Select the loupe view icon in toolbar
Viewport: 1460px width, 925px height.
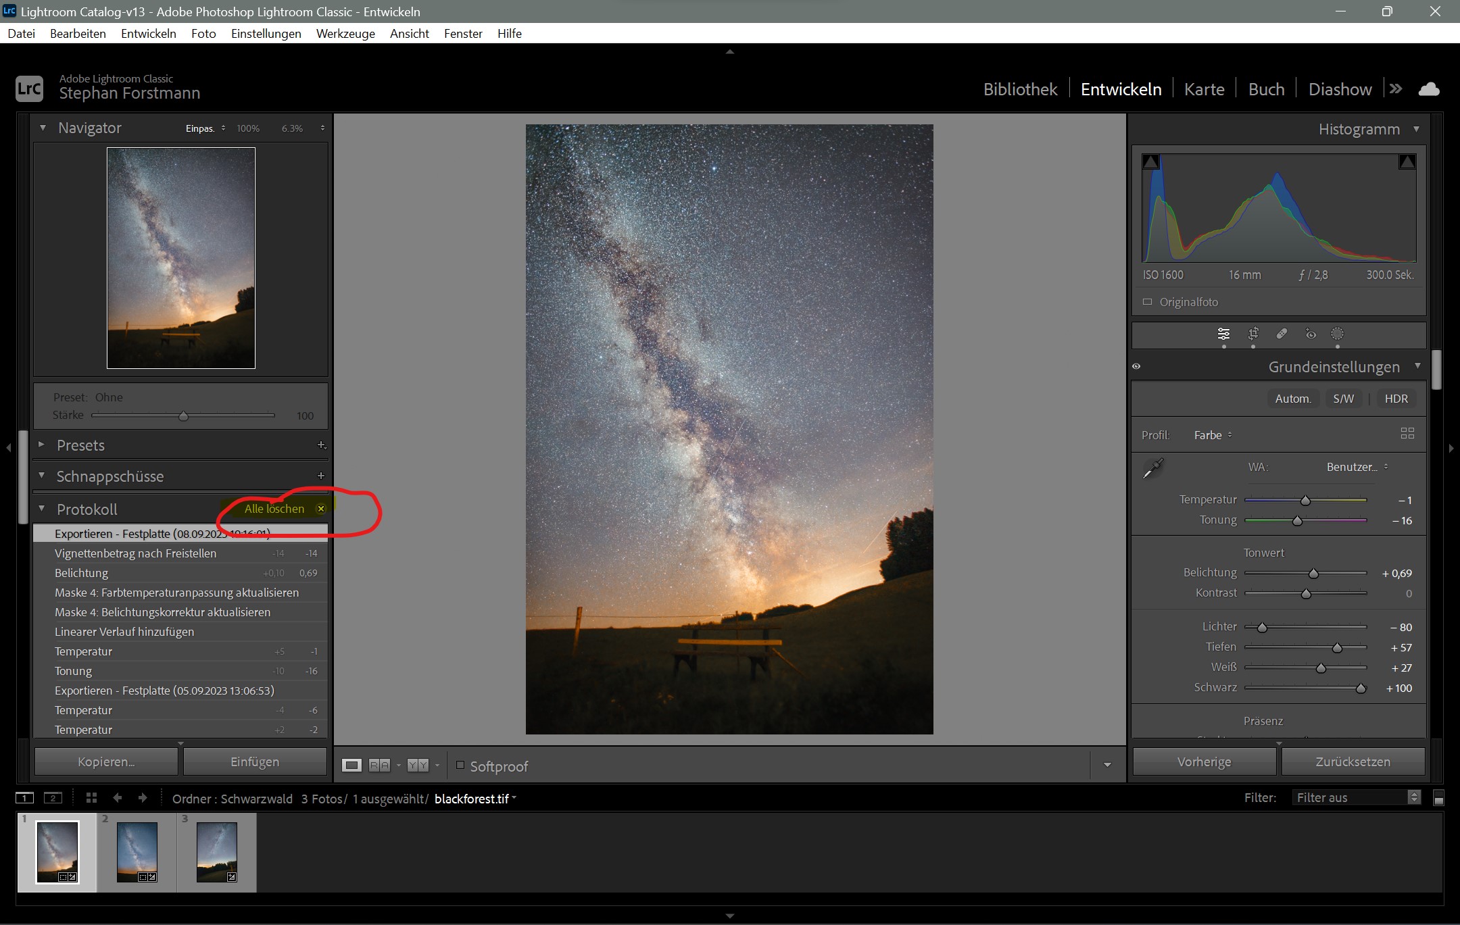(351, 765)
